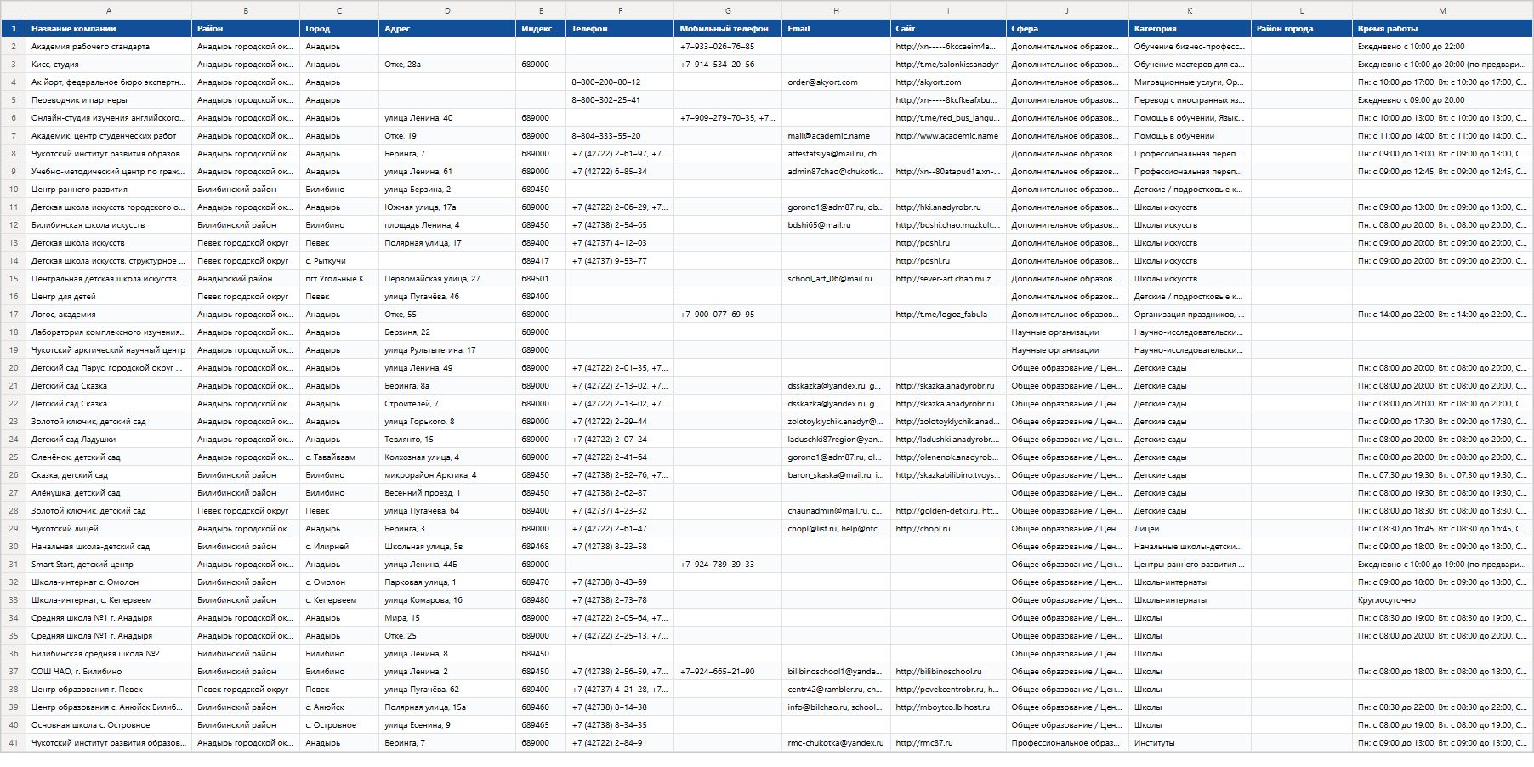The width and height of the screenshot is (1534, 767).
Task: Click the "Категория" header cell
Action: tap(1190, 29)
